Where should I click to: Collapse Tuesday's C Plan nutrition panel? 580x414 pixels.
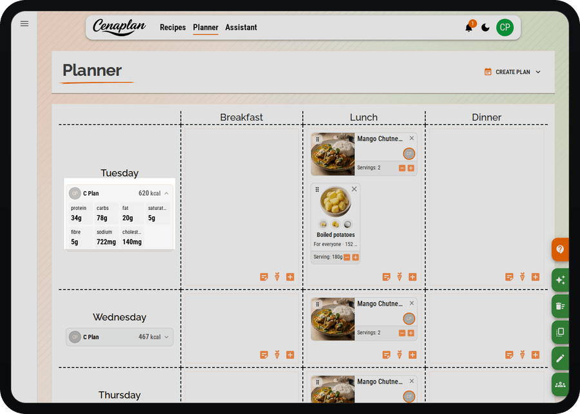[166, 193]
